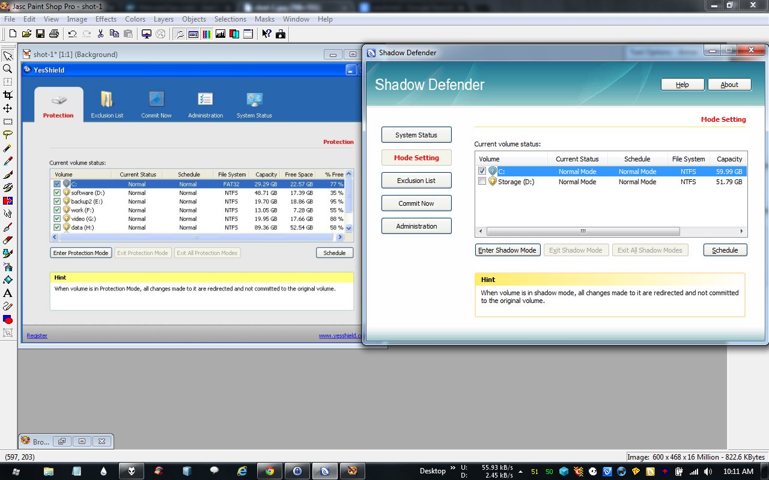Open the Effects menu

pyautogui.click(x=106, y=19)
